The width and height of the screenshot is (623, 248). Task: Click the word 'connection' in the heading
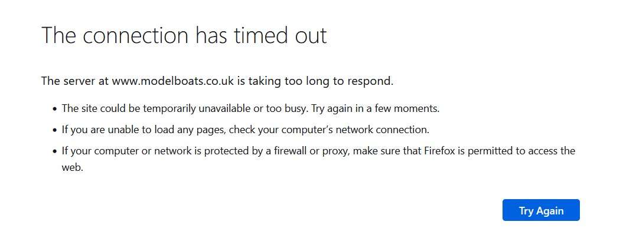pyautogui.click(x=135, y=35)
